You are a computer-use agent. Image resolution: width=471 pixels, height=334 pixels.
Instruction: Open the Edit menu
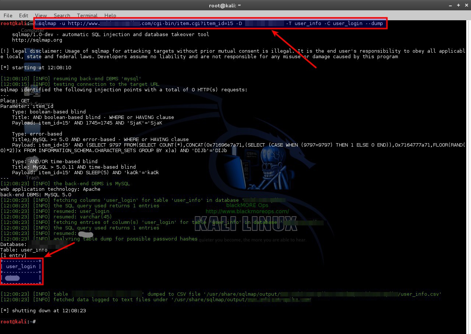click(24, 15)
